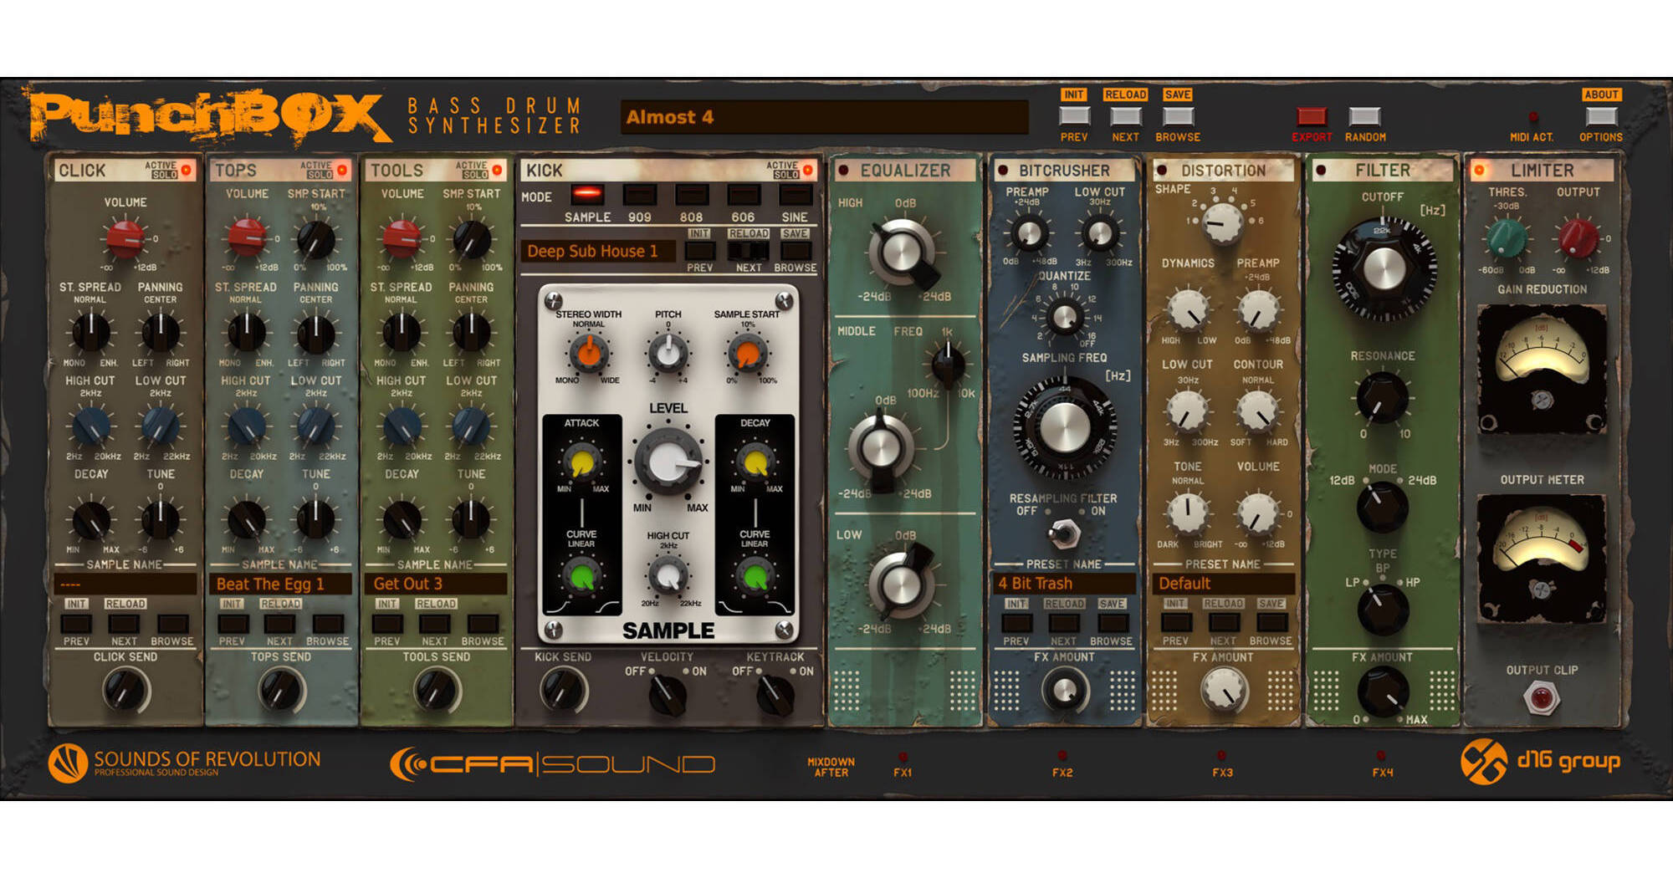Select the 909 kick mode
This screenshot has height=878, width=1673.
point(640,196)
